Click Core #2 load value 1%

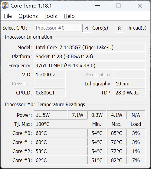tap(136, 151)
